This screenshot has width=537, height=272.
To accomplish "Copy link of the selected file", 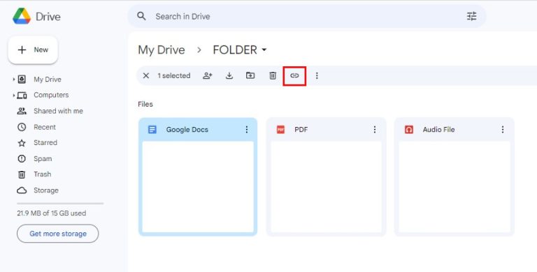I will coord(294,75).
